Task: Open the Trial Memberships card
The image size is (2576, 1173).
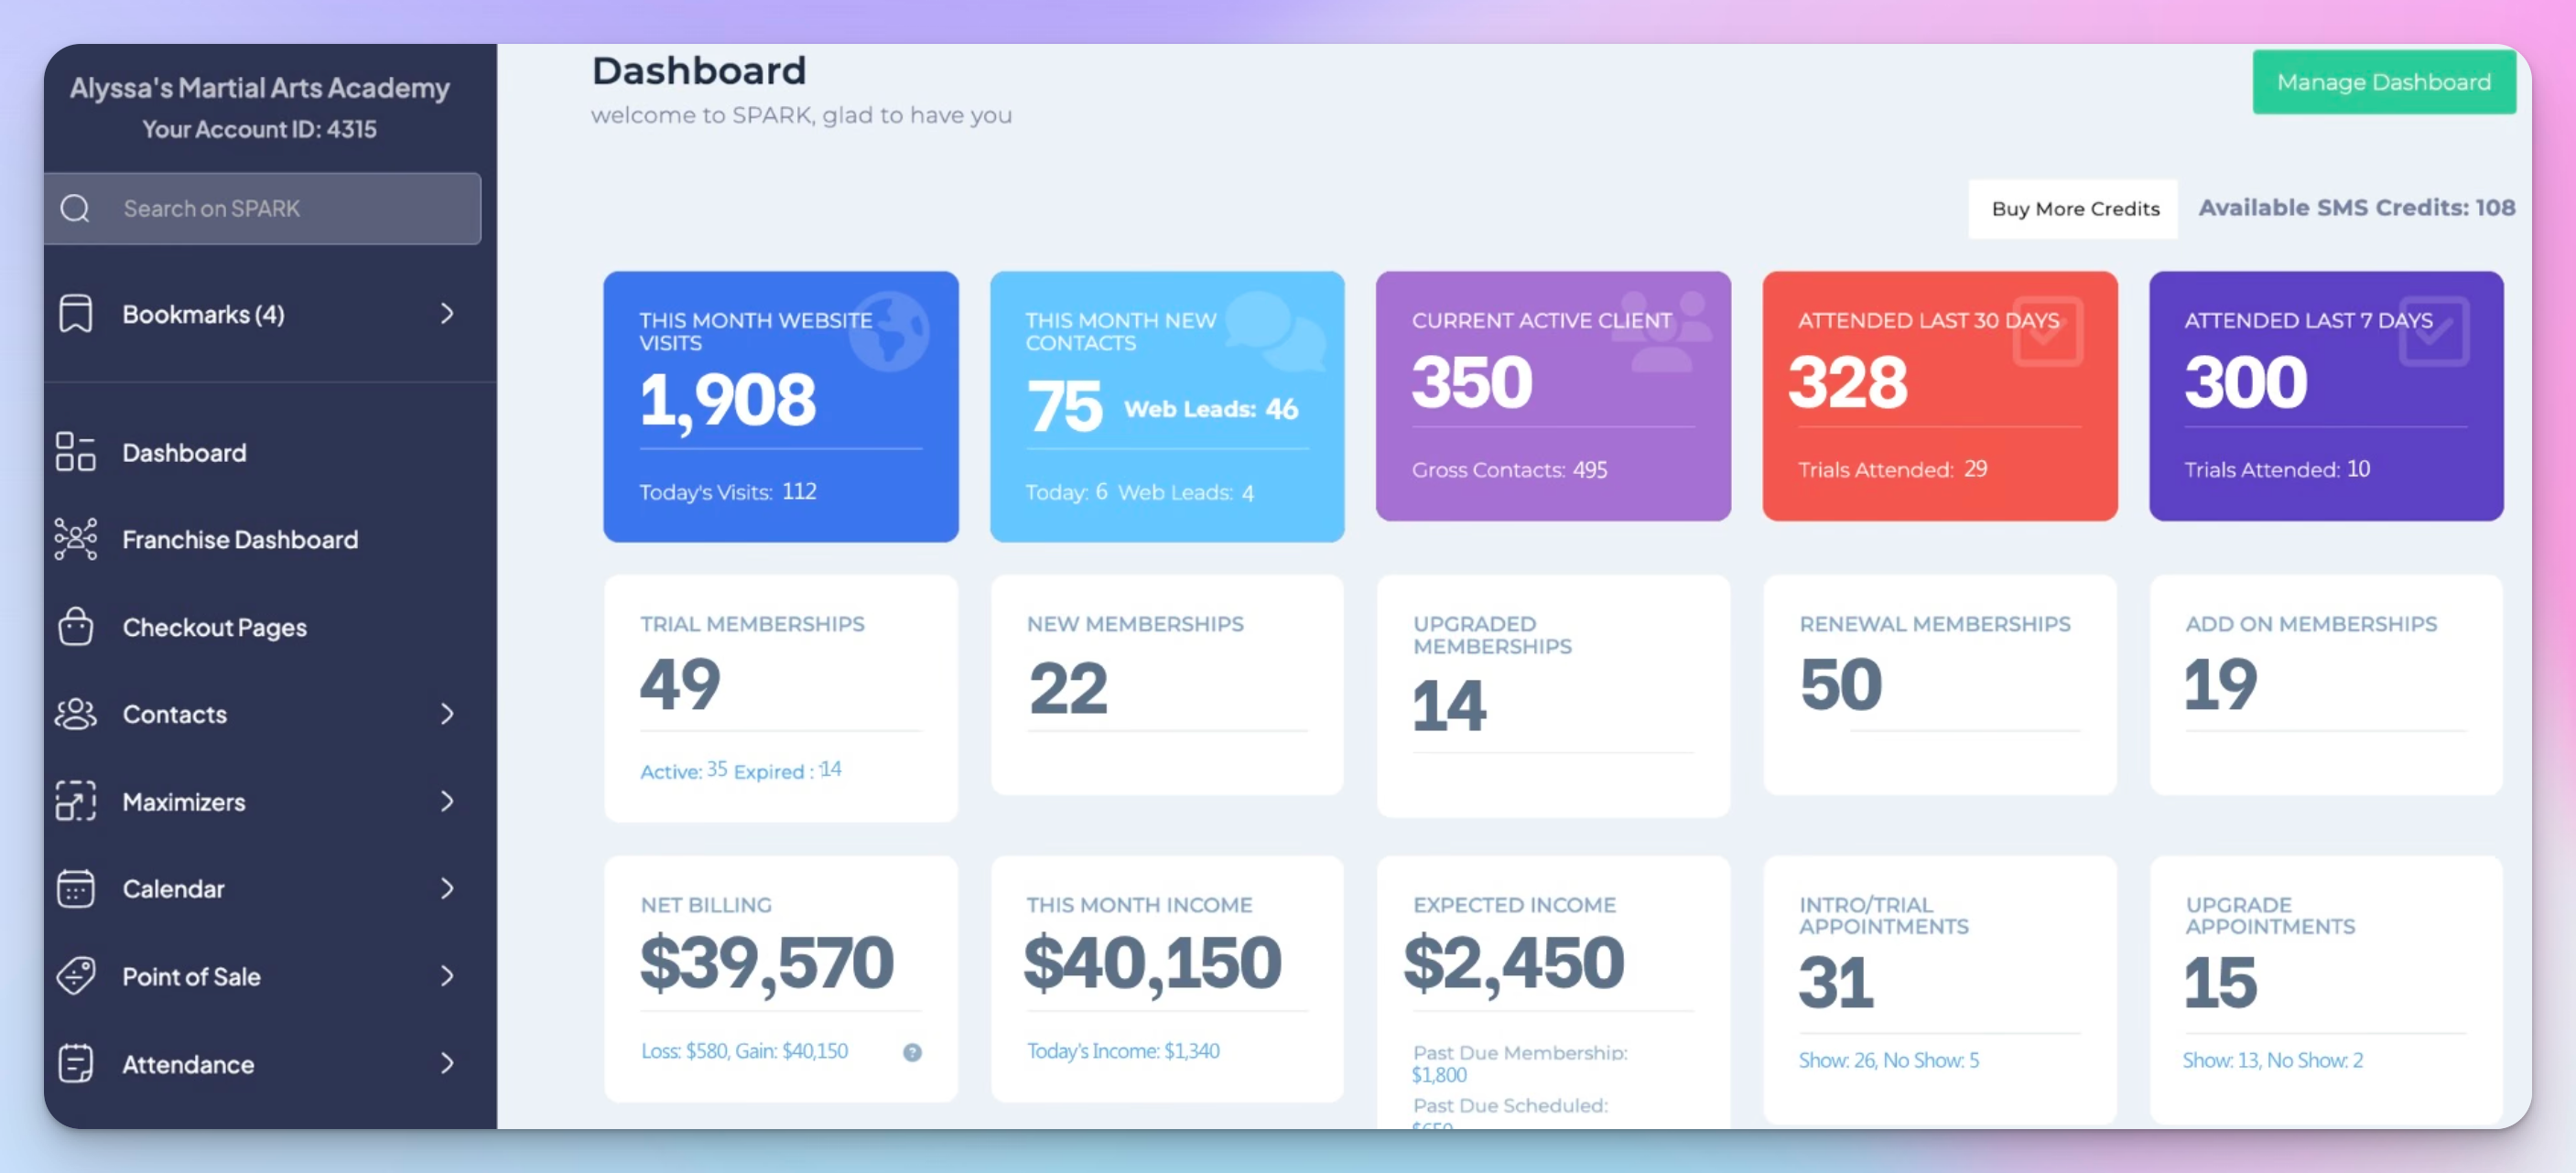Action: 780,697
